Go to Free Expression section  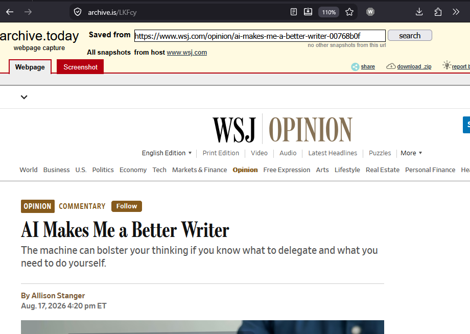[287, 170]
